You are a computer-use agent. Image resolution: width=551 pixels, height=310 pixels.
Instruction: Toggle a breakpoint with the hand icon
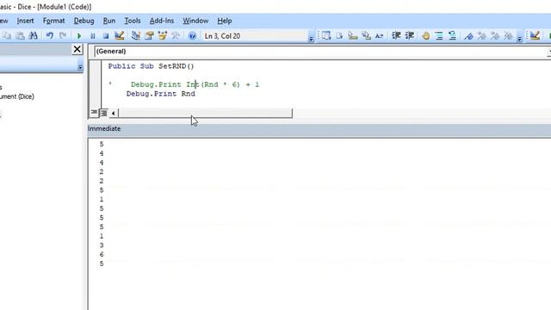point(426,36)
